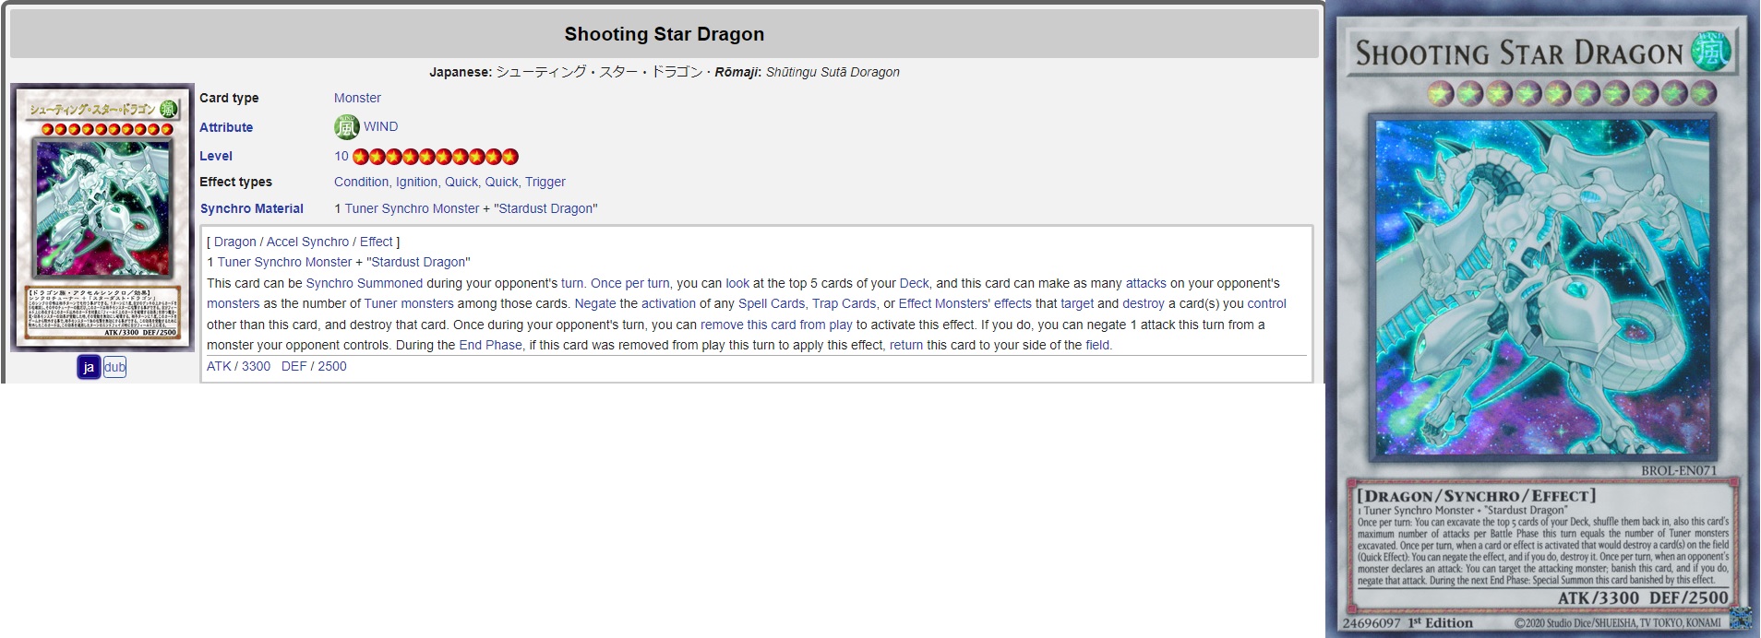Open the Trap Cards link
This screenshot has height=638, width=1761.
pos(844,303)
